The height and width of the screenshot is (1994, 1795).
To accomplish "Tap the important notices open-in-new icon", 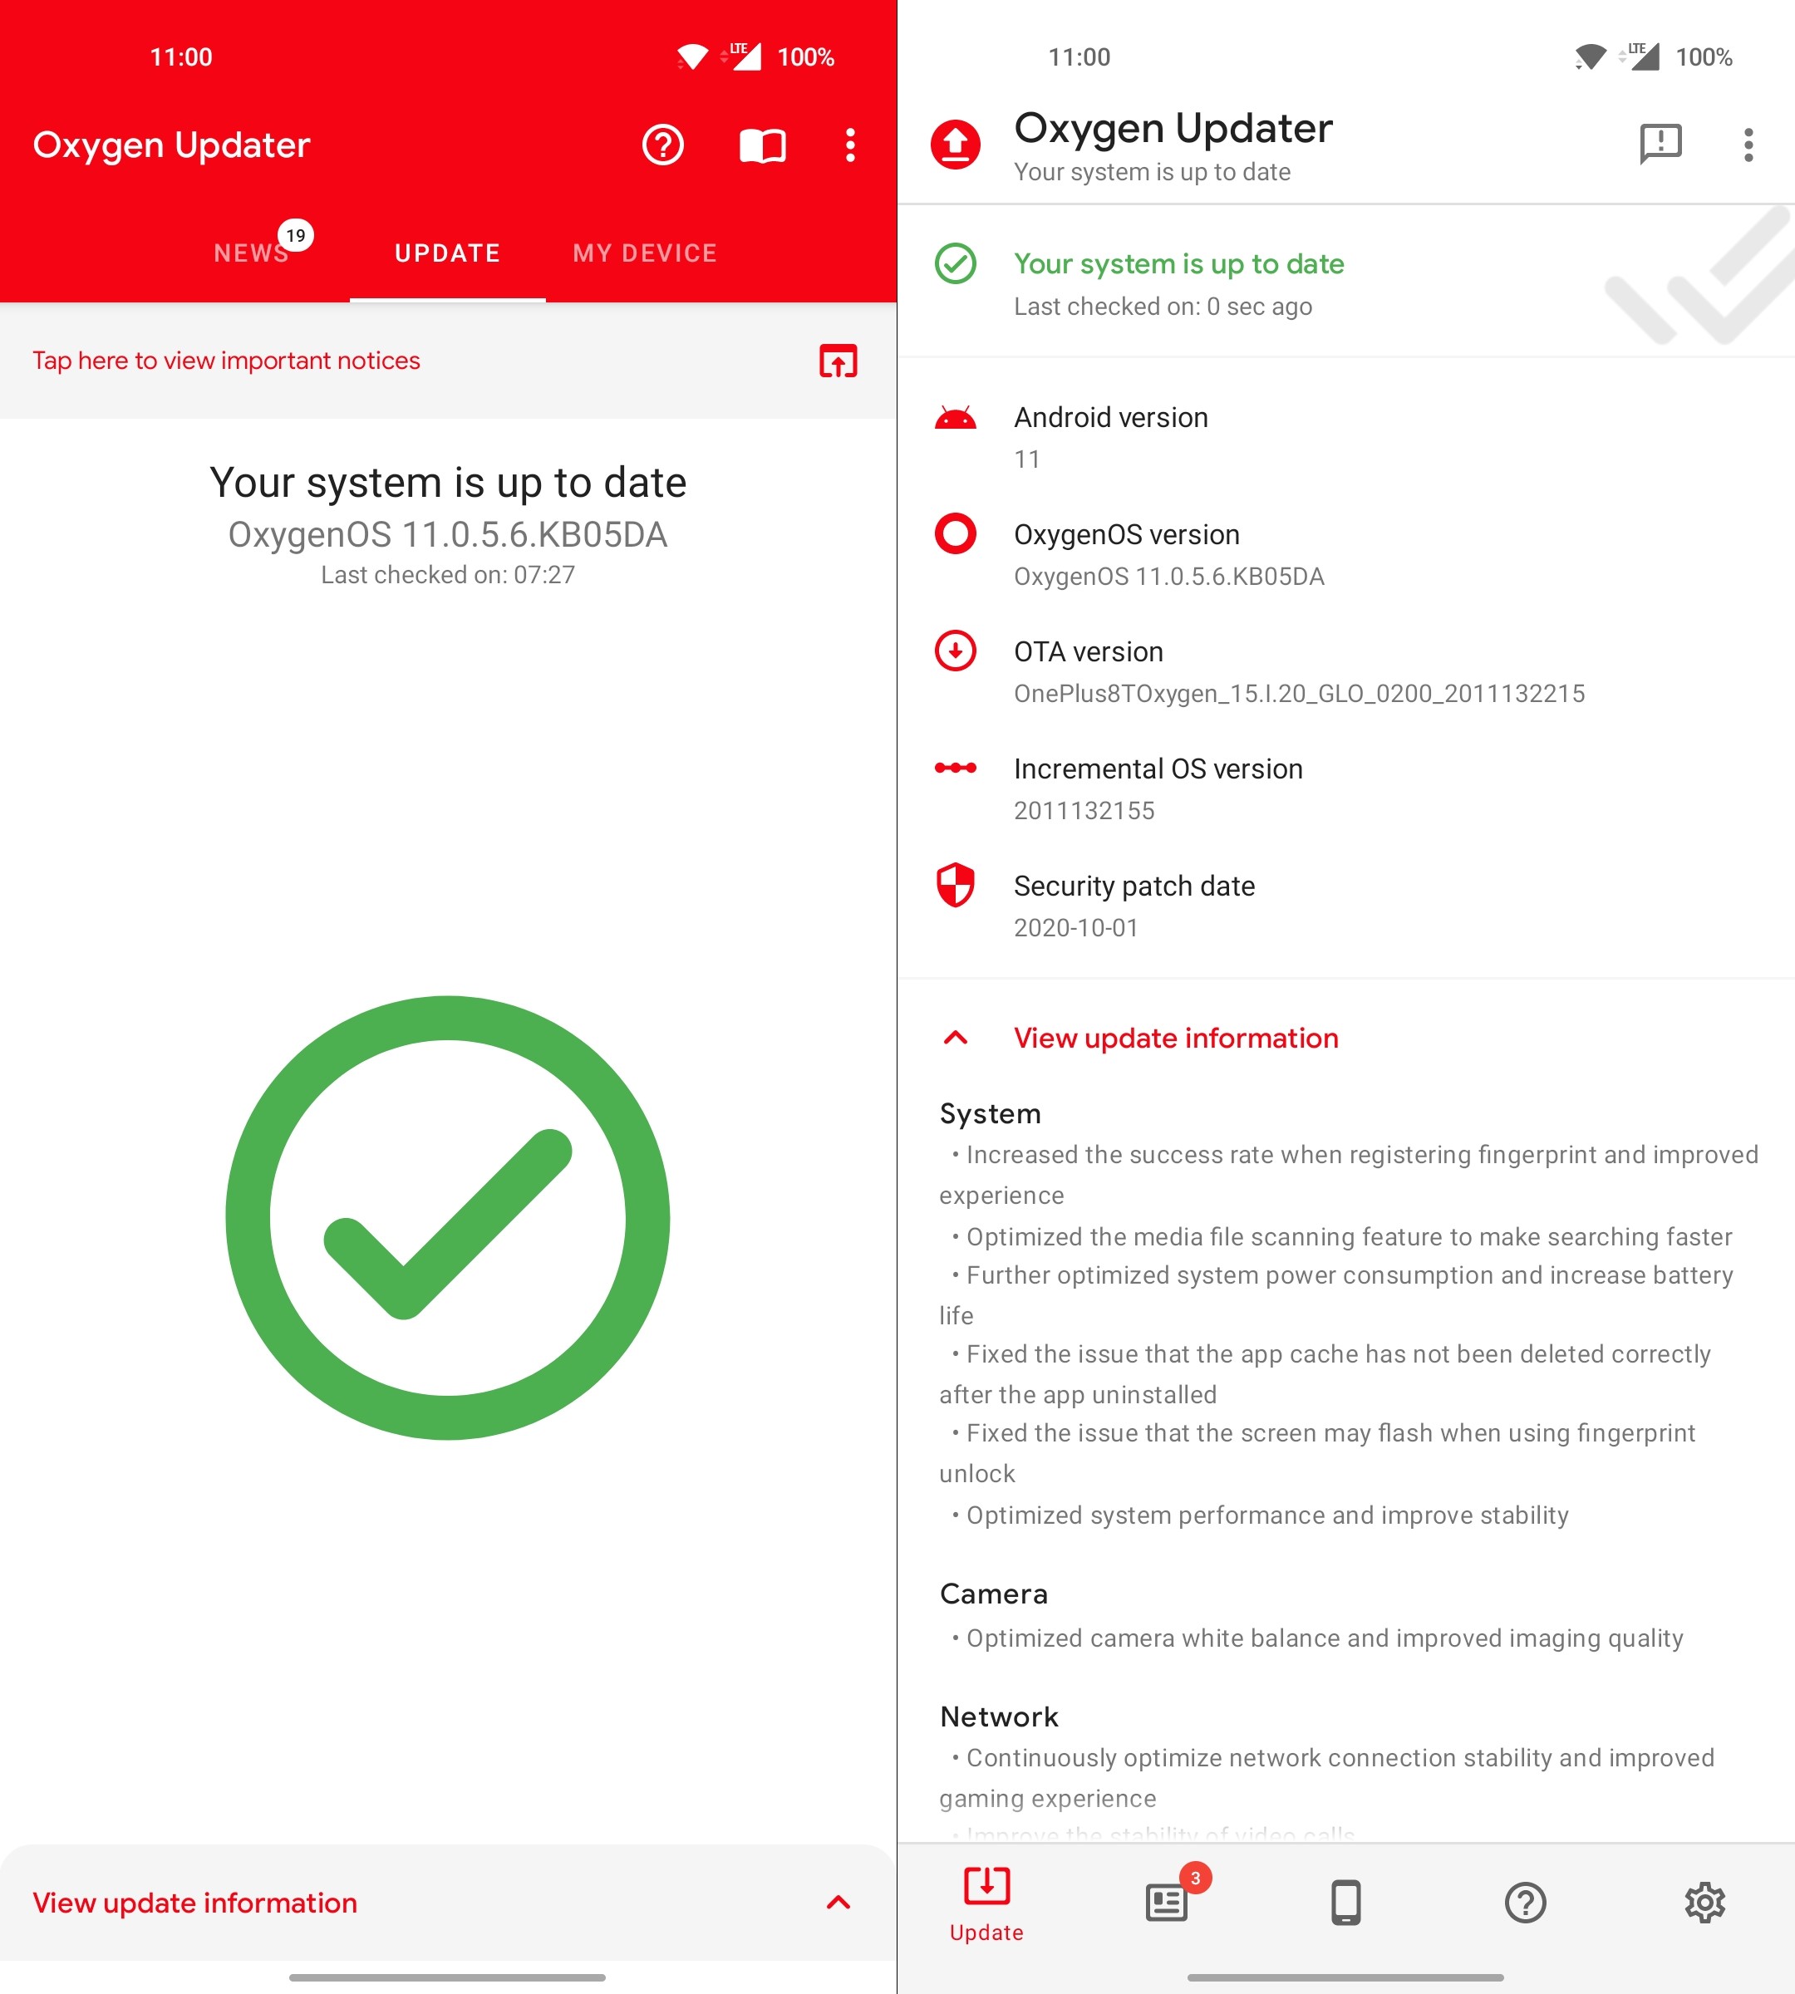I will click(x=838, y=361).
